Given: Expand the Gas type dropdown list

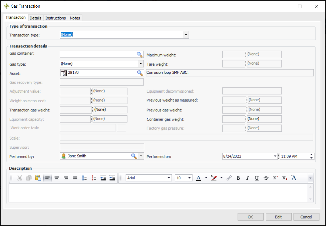Looking at the screenshot, I should (x=141, y=64).
